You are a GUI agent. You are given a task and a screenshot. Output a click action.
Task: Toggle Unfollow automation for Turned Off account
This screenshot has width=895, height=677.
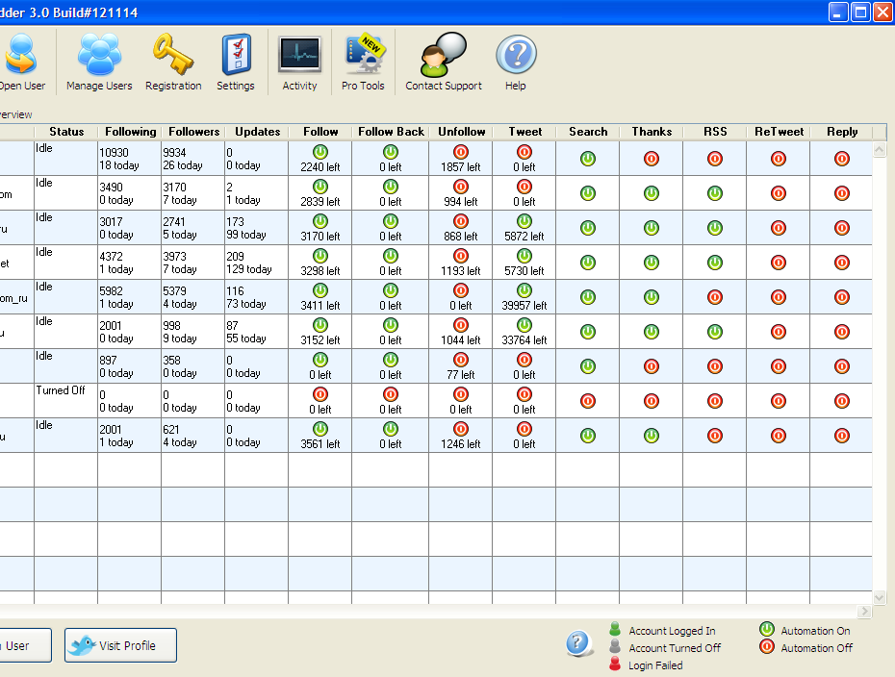(x=461, y=394)
